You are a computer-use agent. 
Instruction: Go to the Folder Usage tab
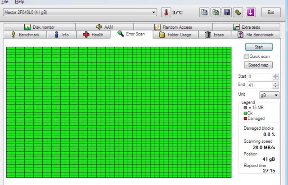pos(175,35)
